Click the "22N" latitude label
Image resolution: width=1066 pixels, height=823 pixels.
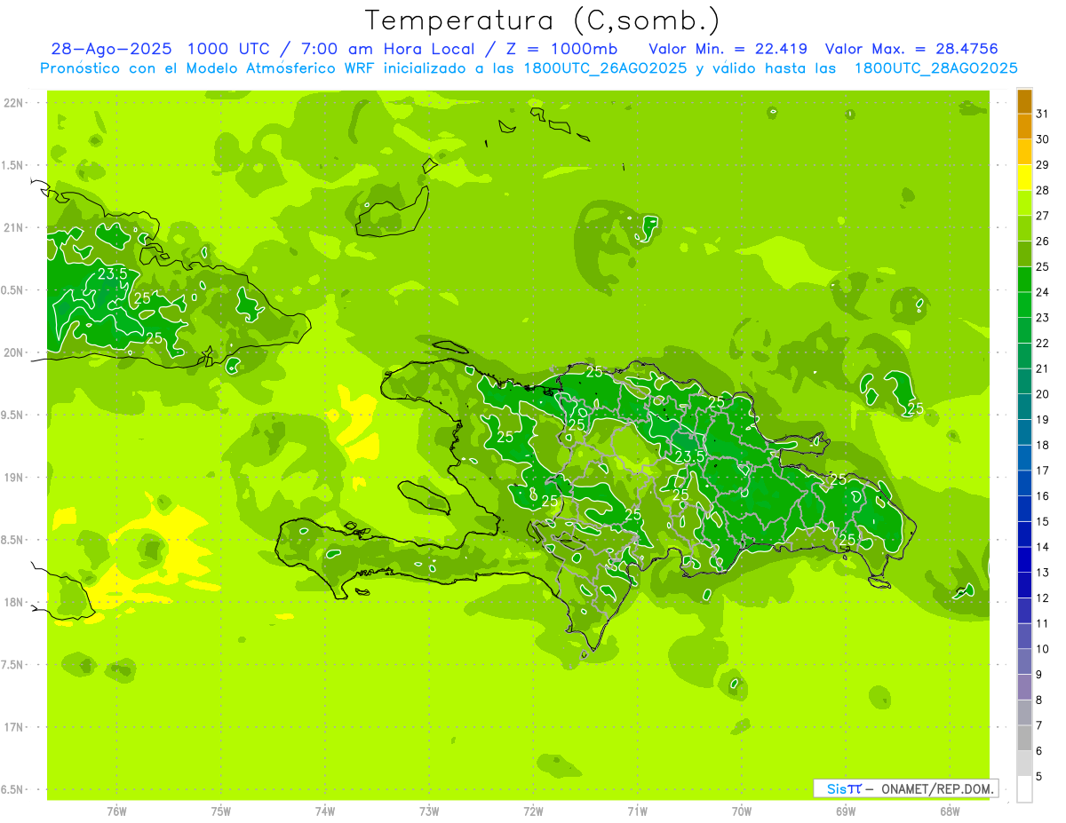click(x=13, y=103)
